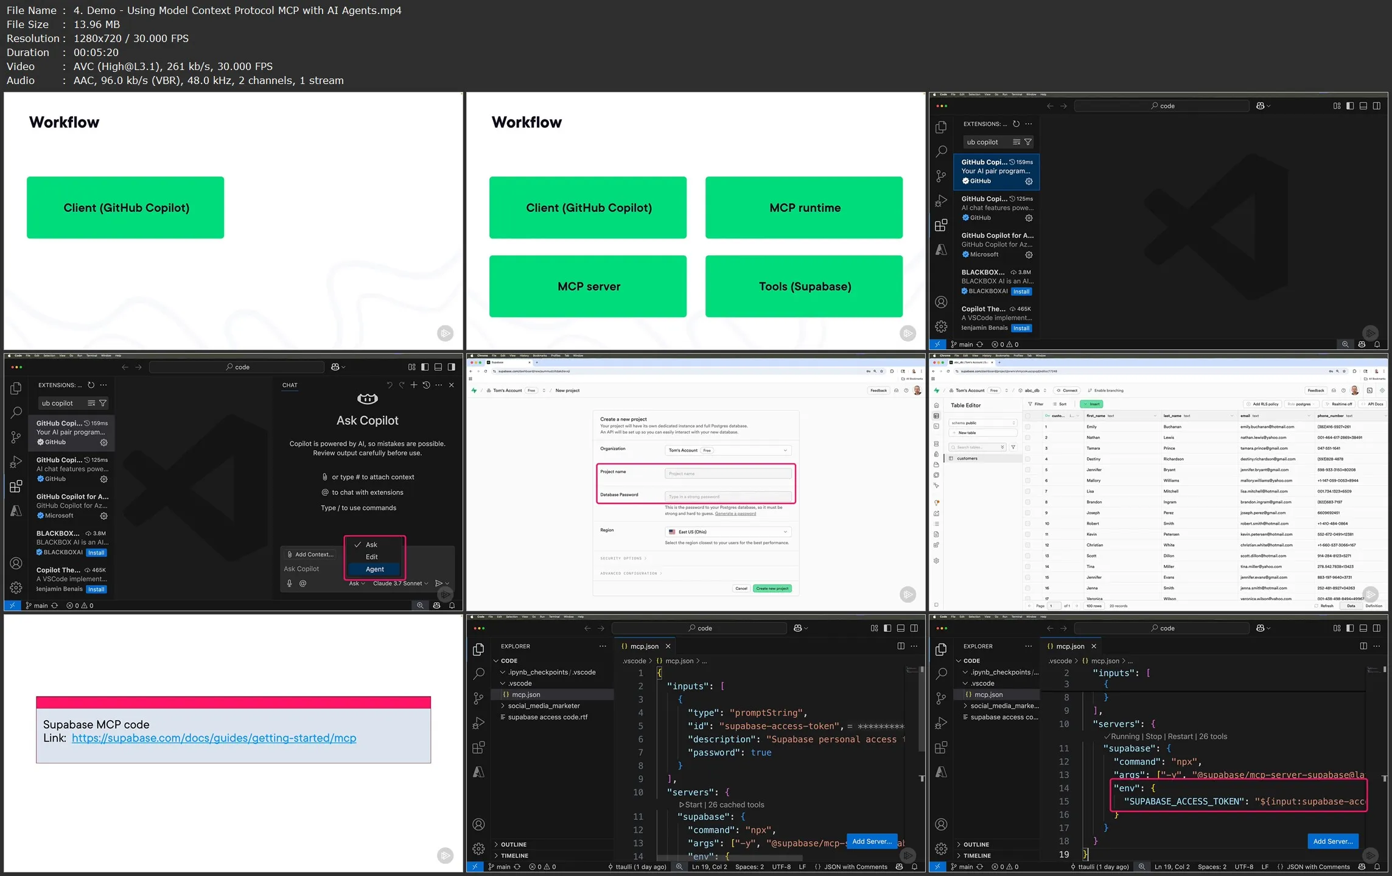The image size is (1392, 876).
Task: Expand SECURITY OPTIONS in the new project form
Action: [x=623, y=558]
